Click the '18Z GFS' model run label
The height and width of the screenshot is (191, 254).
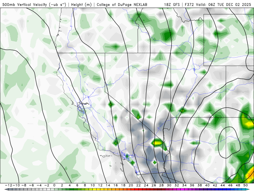pyautogui.click(x=172, y=4)
